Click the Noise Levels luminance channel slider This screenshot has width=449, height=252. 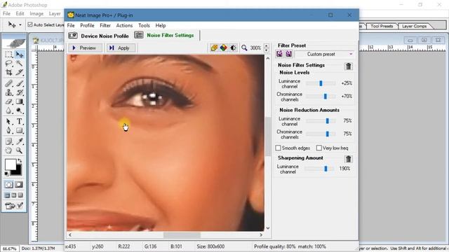(x=321, y=83)
